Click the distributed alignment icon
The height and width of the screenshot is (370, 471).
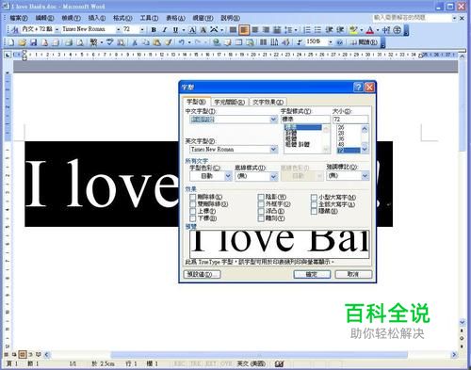[277, 30]
